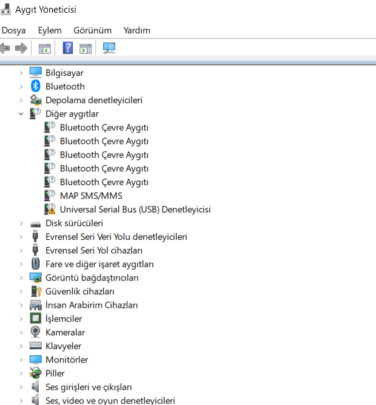This screenshot has width=376, height=405.
Task: Click the Back arrow toolbar button
Action: 5,49
